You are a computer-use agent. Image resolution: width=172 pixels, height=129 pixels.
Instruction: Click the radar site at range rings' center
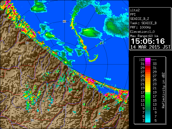[x=65, y=64]
